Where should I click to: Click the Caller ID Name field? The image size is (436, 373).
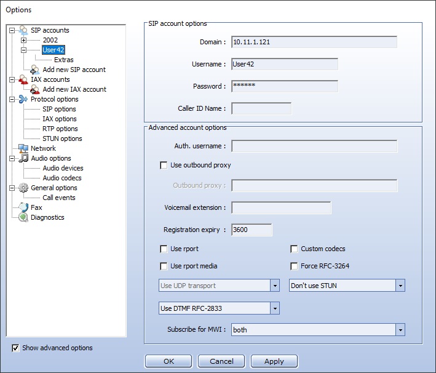point(261,108)
